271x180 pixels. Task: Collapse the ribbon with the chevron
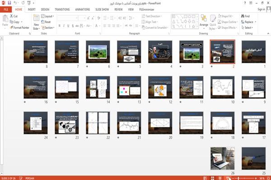[268, 33]
